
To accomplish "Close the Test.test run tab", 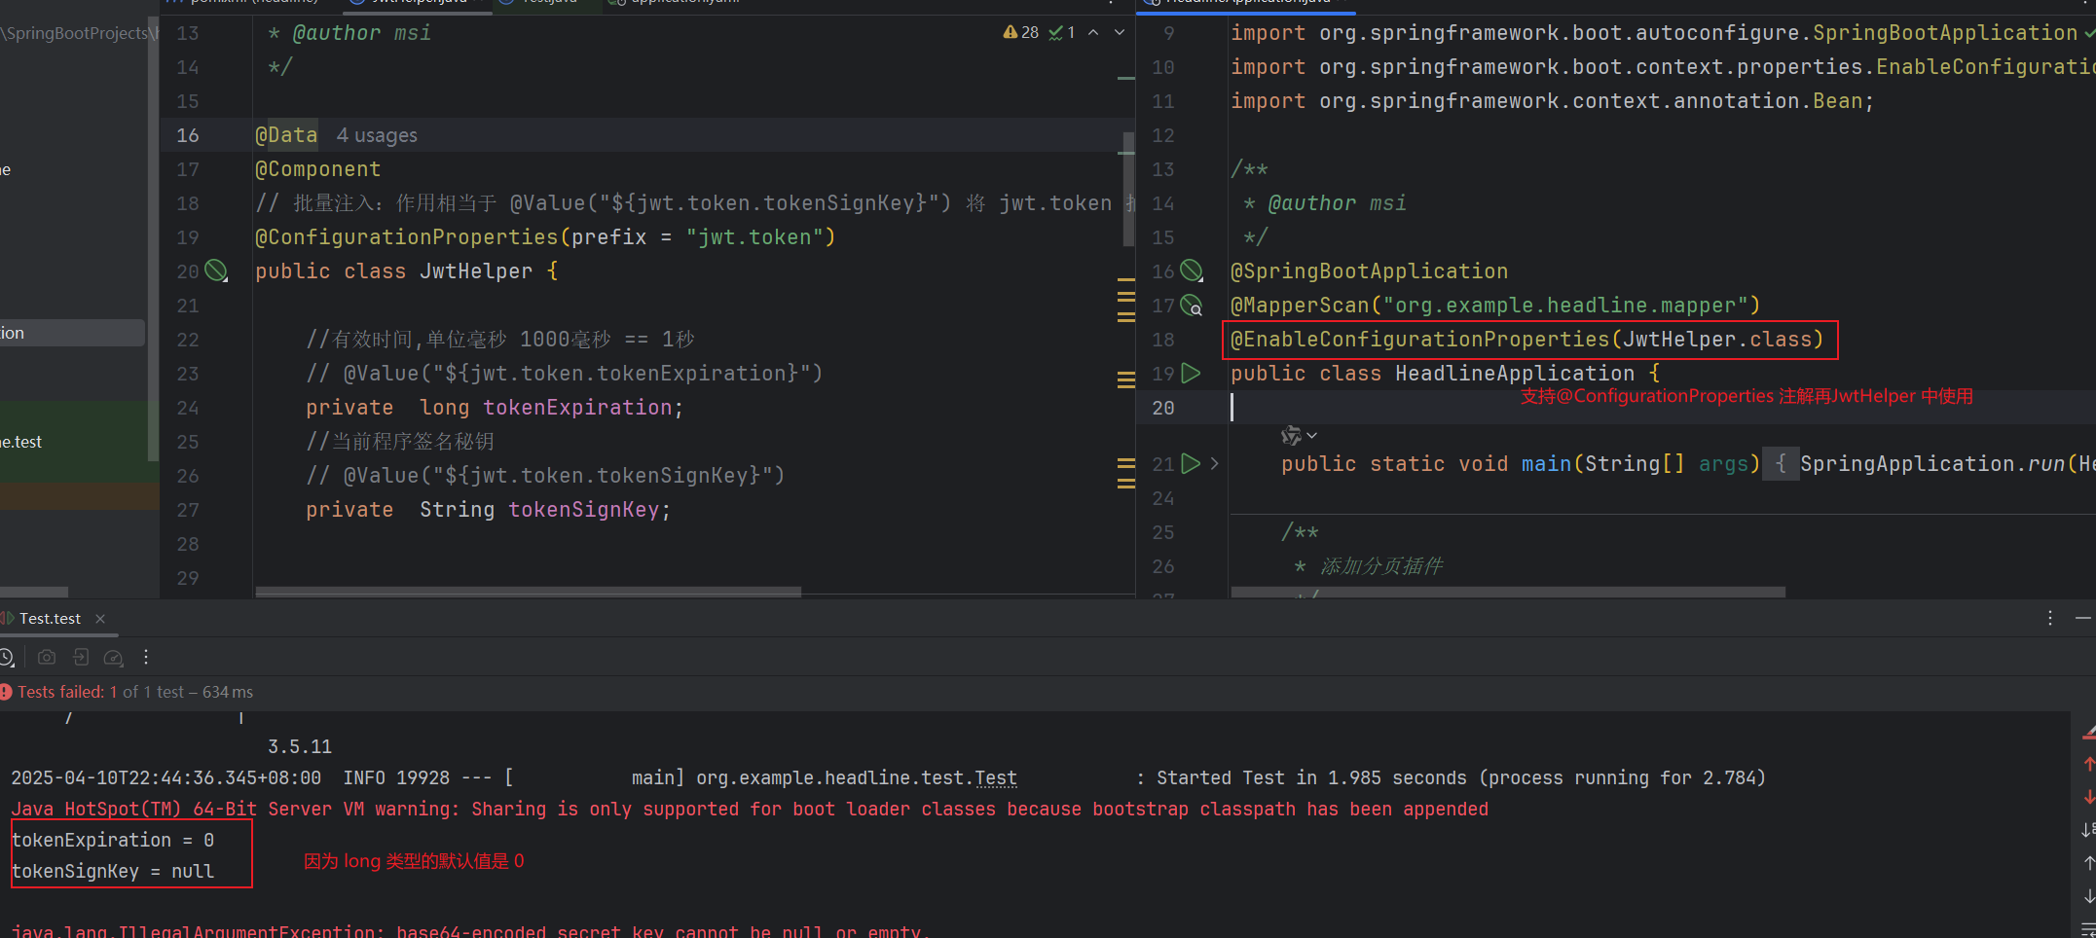I will (x=100, y=619).
